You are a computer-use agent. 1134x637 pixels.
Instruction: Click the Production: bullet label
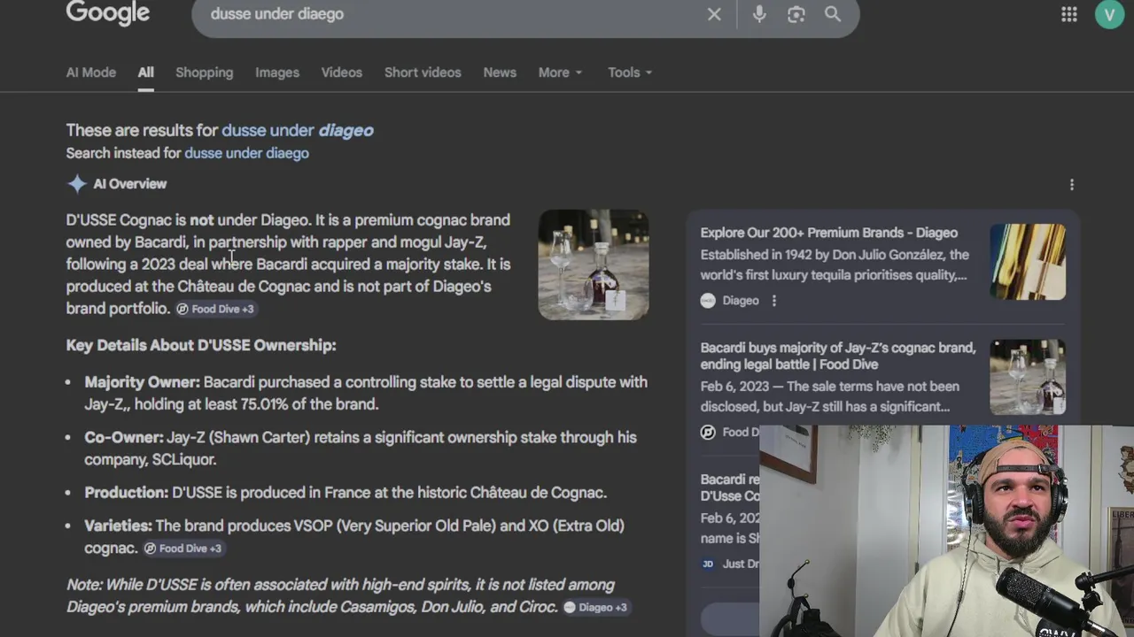127,492
